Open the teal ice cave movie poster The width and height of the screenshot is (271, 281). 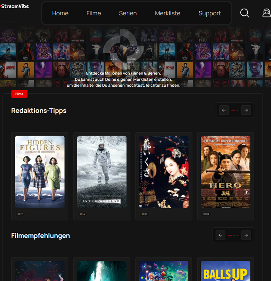point(102,271)
